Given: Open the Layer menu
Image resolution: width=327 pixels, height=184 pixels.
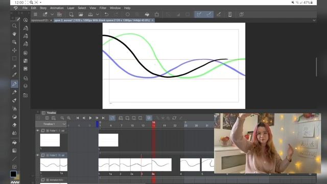Looking at the screenshot, I should 71,8.
